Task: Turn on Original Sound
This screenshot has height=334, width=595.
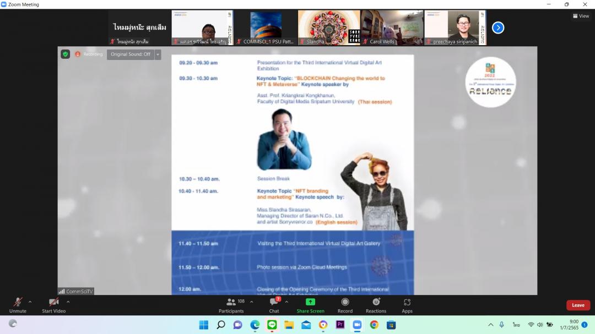Action: (130, 54)
